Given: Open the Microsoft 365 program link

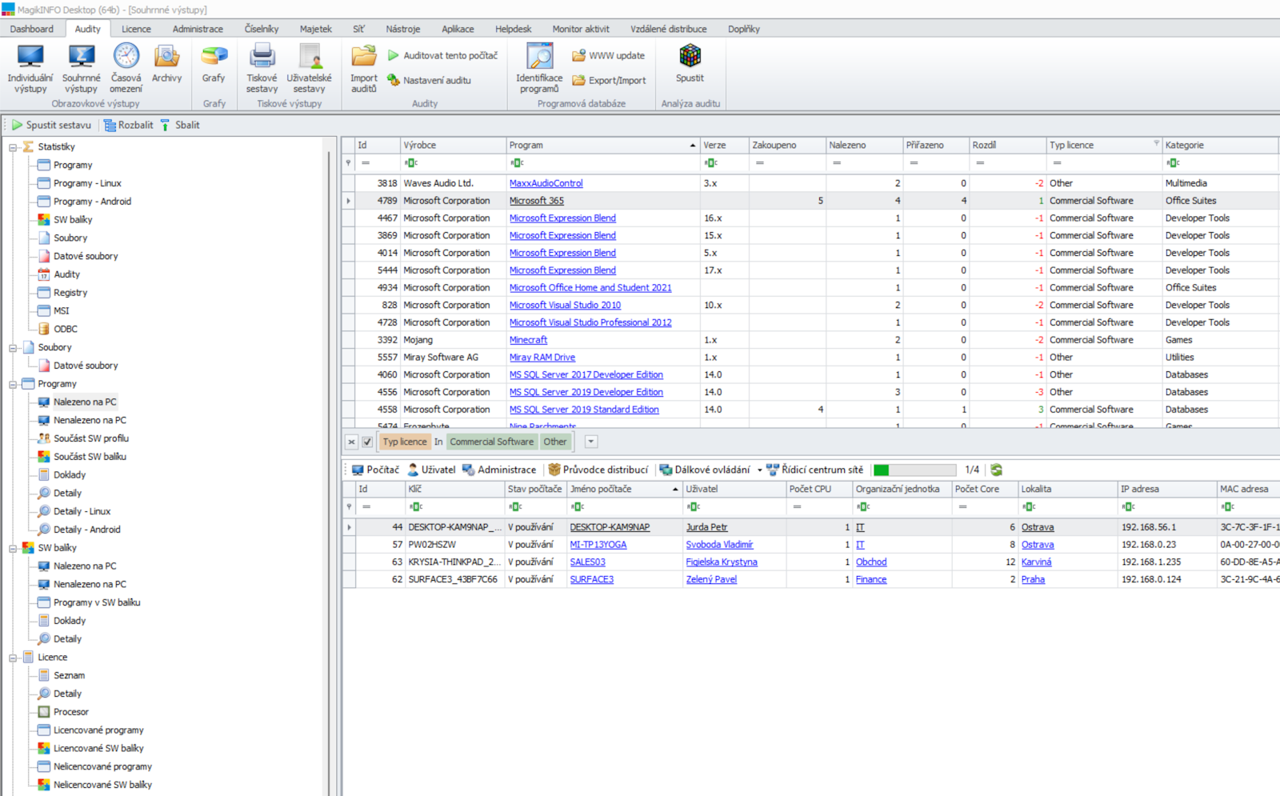Looking at the screenshot, I should coord(536,201).
